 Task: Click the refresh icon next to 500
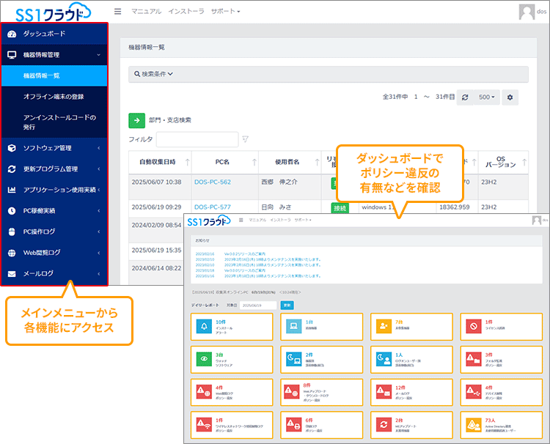click(465, 97)
